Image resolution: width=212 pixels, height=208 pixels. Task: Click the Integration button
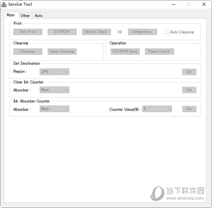coord(142,32)
